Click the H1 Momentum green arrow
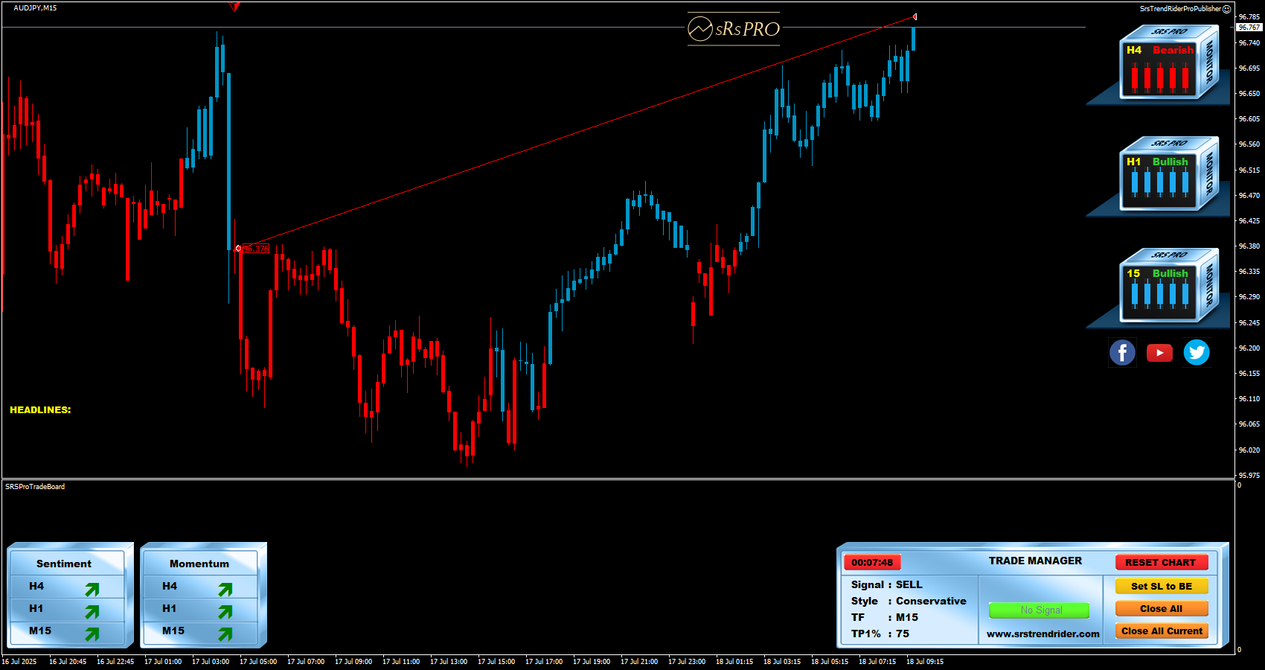 [225, 611]
